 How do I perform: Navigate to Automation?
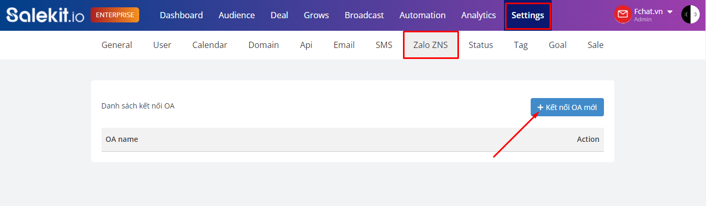(x=422, y=15)
